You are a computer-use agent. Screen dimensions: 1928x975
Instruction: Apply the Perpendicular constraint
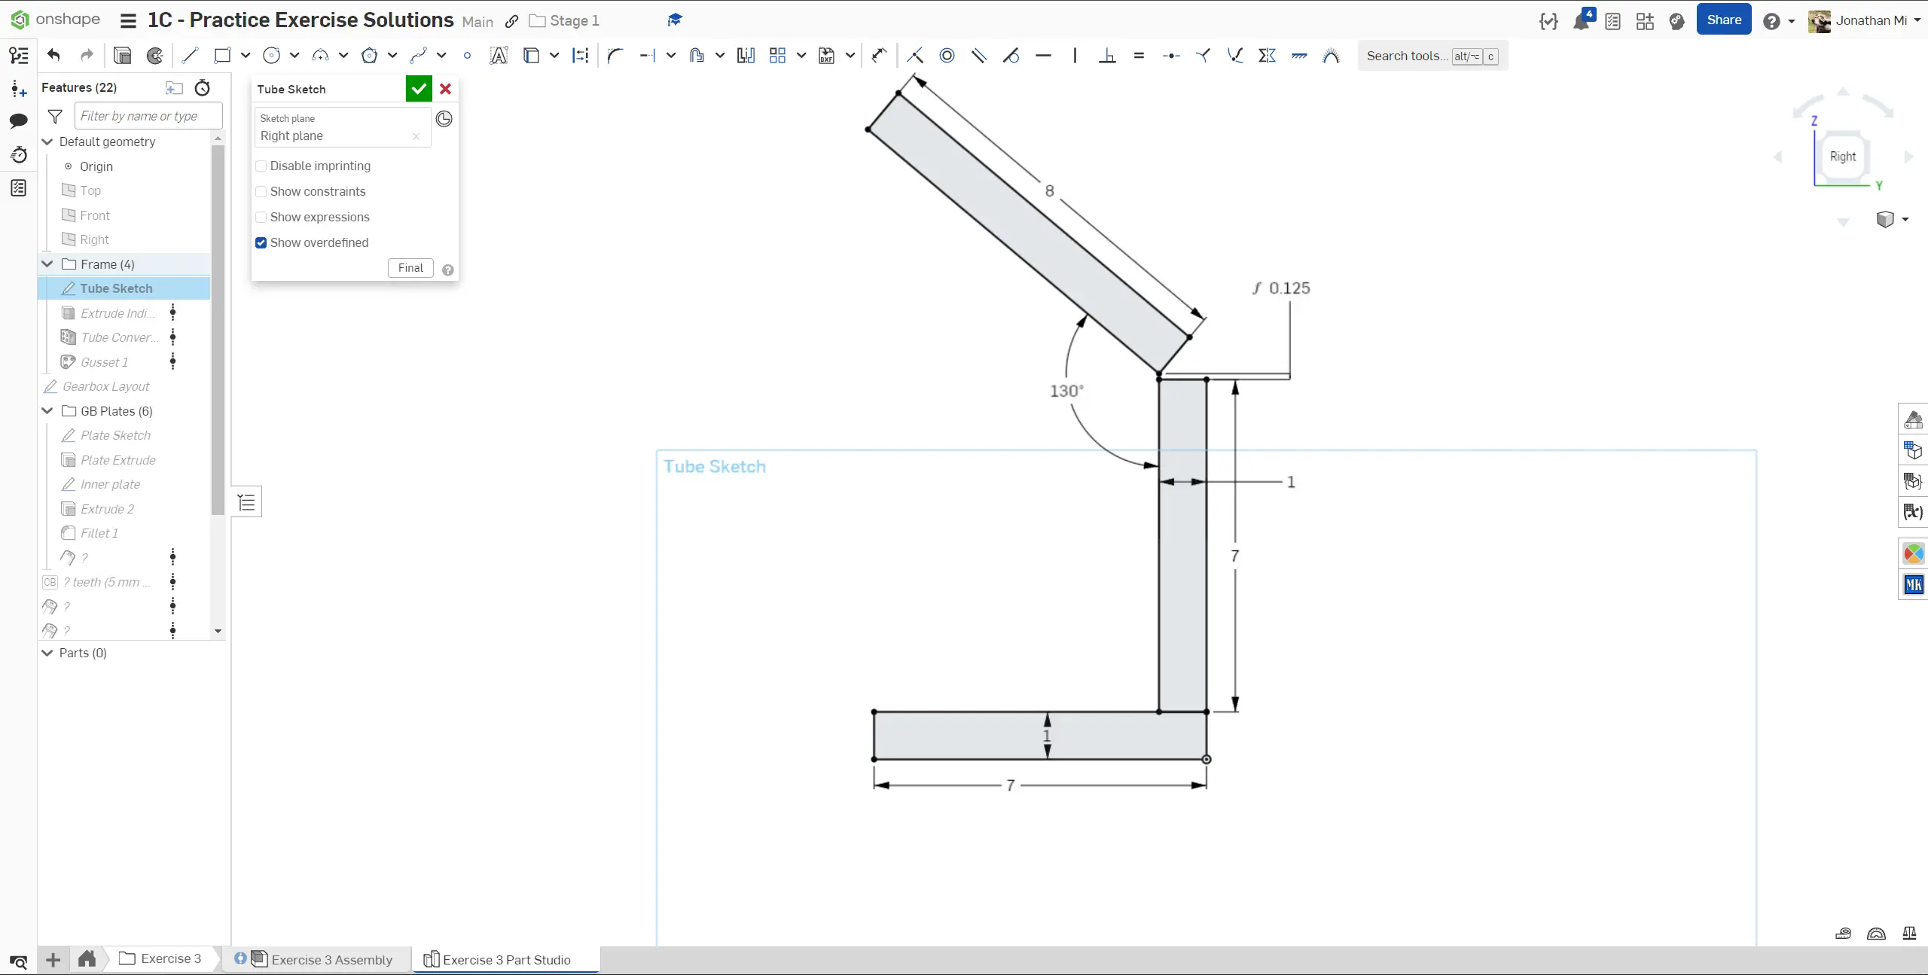[1107, 56]
